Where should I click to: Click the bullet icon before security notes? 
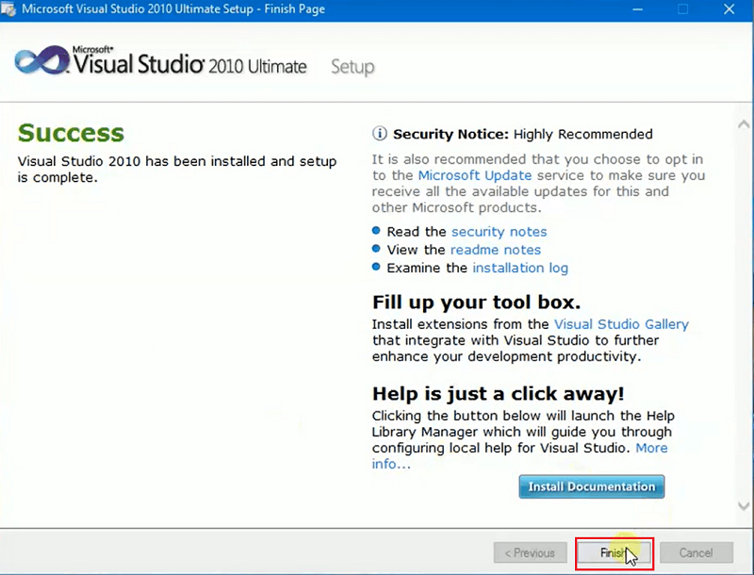click(375, 232)
